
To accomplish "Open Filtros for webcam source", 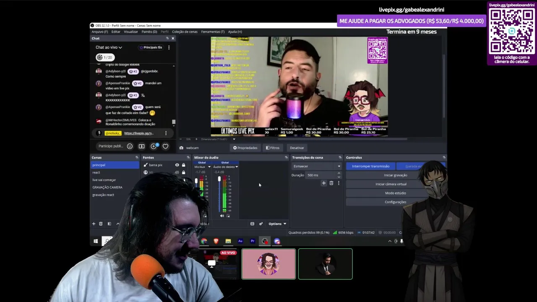I will click(272, 148).
